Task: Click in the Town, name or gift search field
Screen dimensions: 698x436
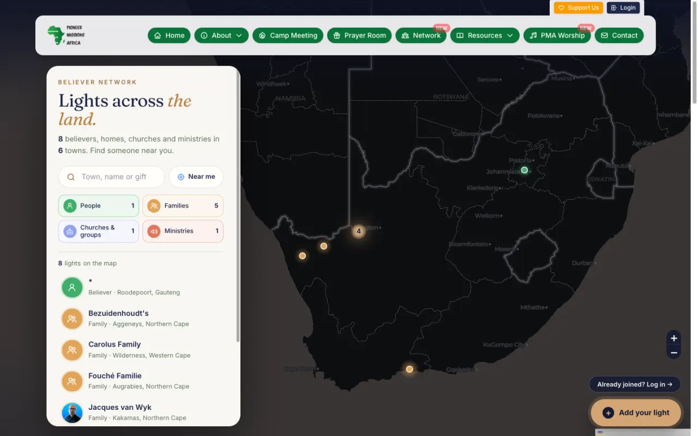Action: point(111,177)
